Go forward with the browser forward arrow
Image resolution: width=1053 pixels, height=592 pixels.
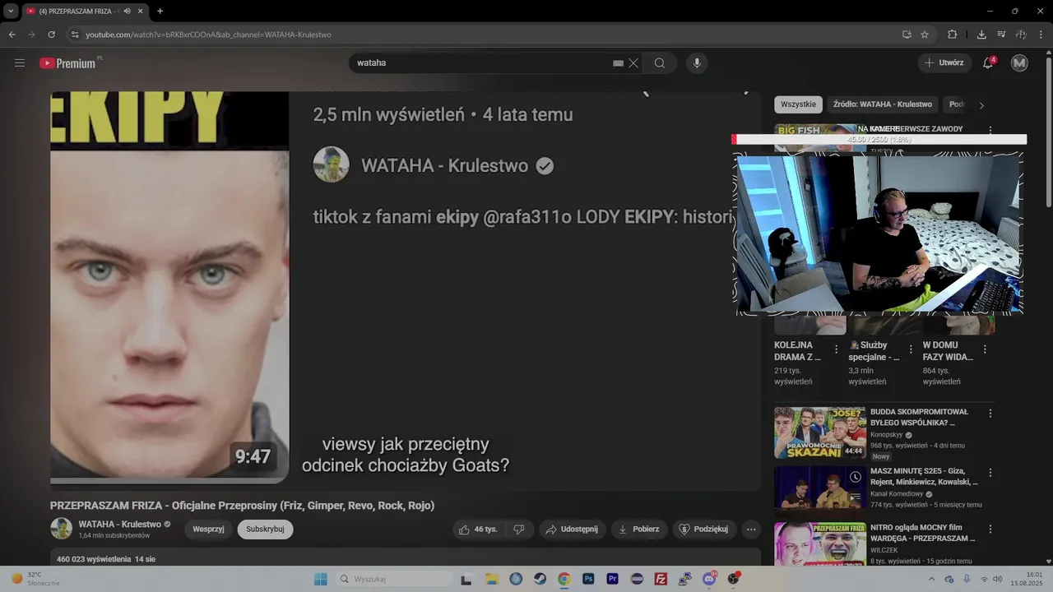pyautogui.click(x=31, y=35)
